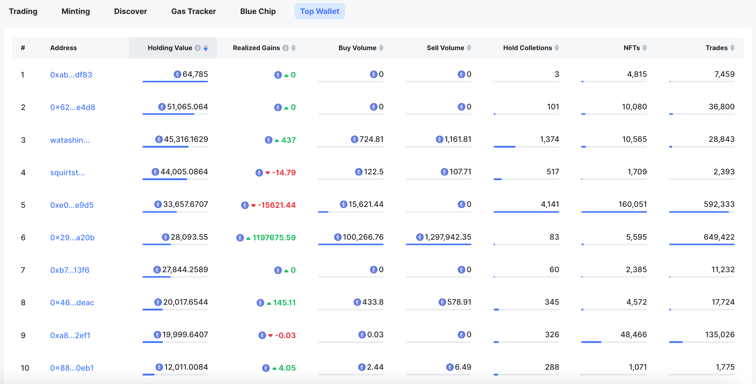Sort by Sell Volume arrows
The height and width of the screenshot is (384, 756).
click(x=469, y=48)
